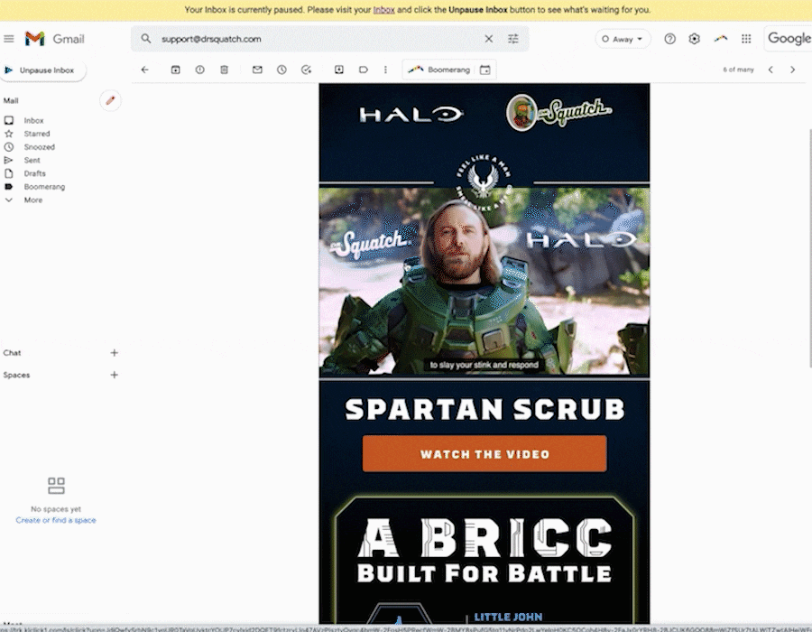This screenshot has width=812, height=632.
Task: Add this email to Tasks
Action: [x=306, y=70]
